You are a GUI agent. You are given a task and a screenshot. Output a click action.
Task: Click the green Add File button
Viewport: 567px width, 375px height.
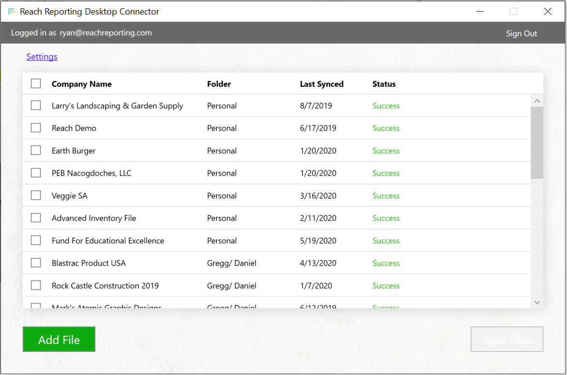point(59,339)
